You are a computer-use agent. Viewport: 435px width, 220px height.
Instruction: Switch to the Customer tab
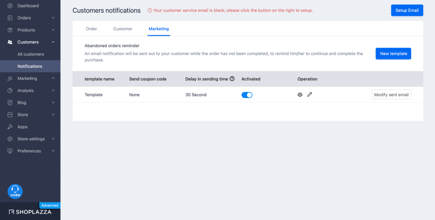pyautogui.click(x=123, y=29)
